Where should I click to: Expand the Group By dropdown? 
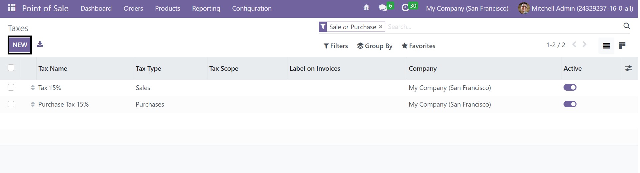tap(375, 46)
